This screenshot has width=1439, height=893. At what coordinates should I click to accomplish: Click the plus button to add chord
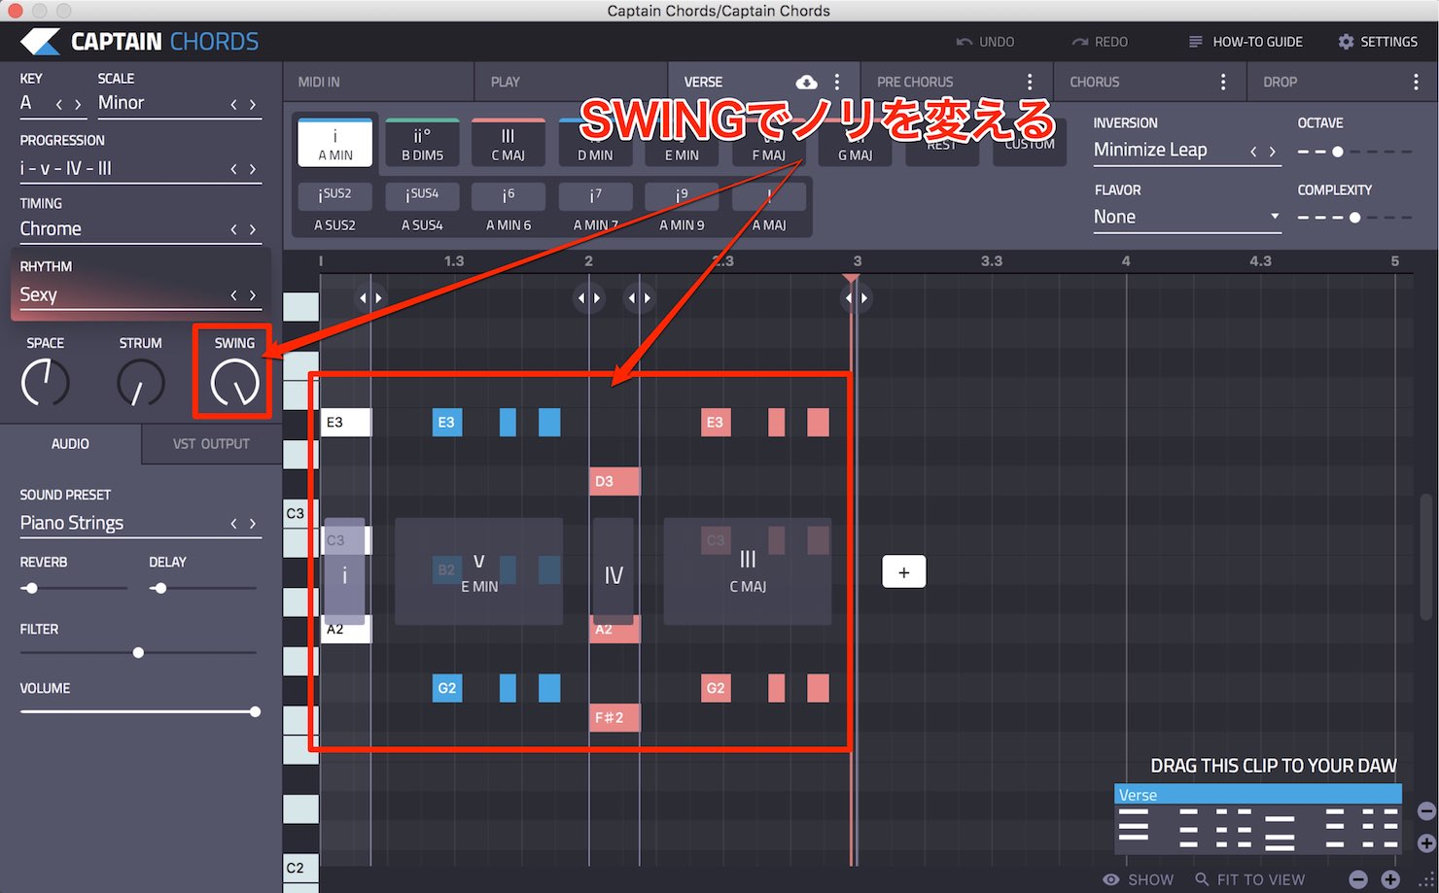(904, 572)
